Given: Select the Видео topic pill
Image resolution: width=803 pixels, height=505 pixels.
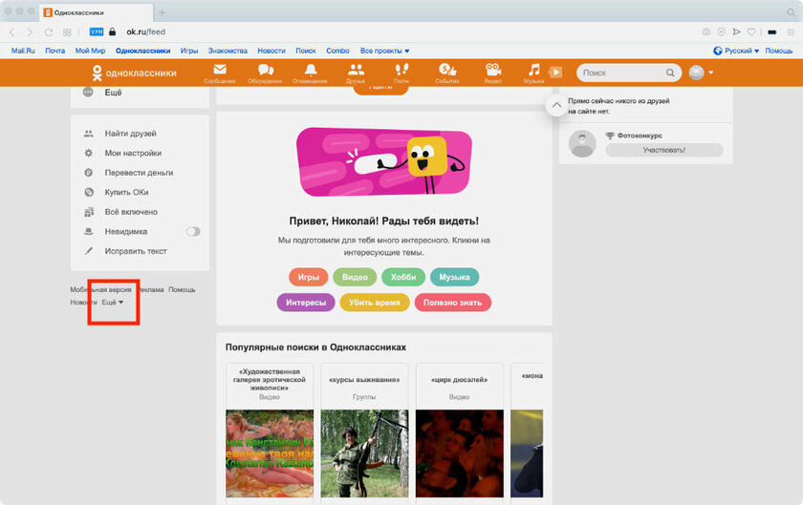Looking at the screenshot, I should point(355,277).
